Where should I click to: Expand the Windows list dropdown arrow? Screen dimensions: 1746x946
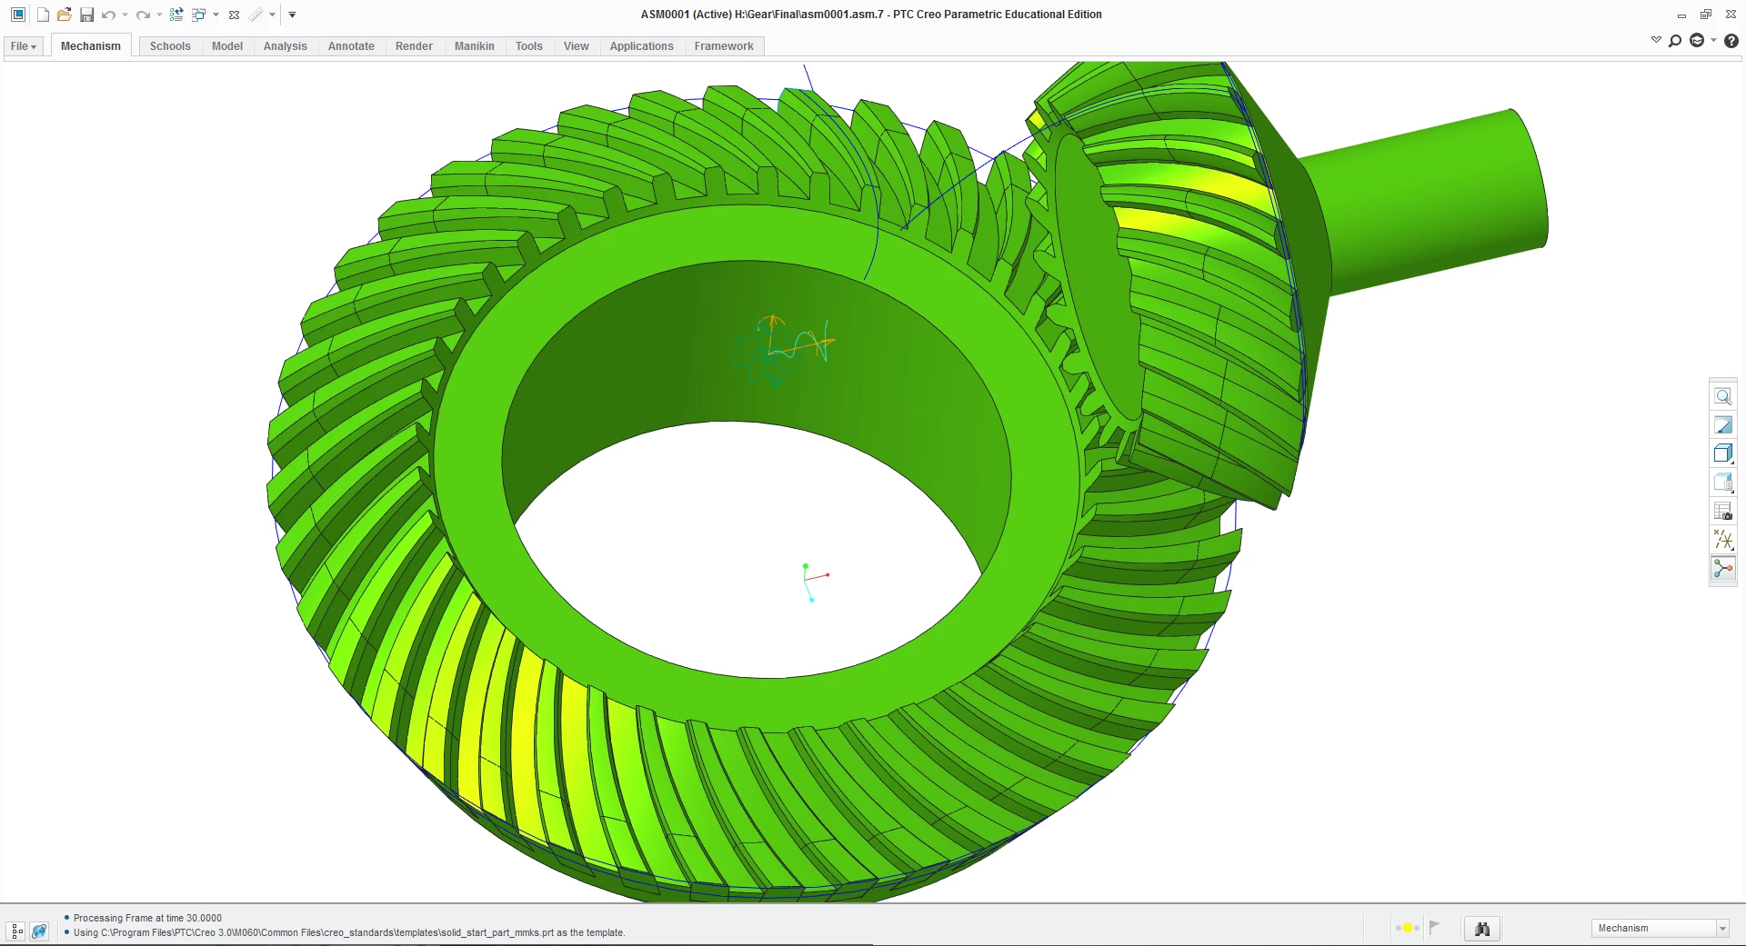[x=216, y=15]
